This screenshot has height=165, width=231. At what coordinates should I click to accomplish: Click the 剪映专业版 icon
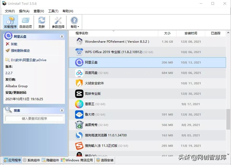pos(79,94)
